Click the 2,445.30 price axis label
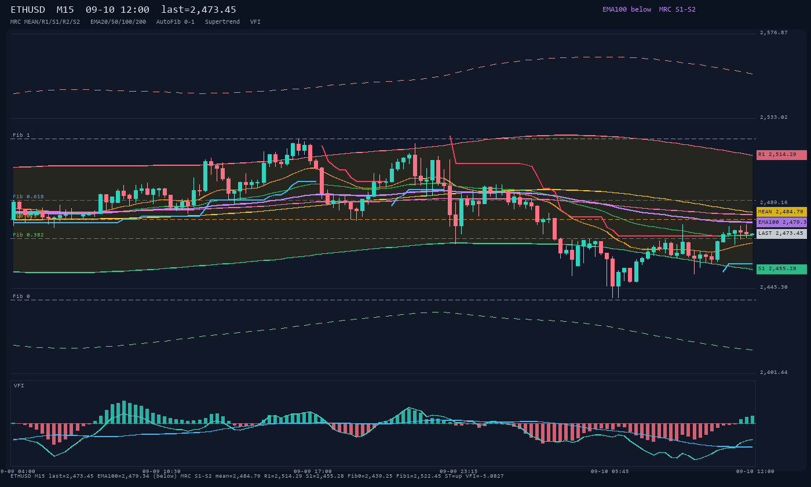 point(774,287)
